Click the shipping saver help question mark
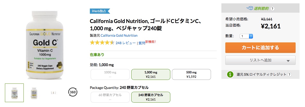 pyautogui.click(x=273, y=9)
